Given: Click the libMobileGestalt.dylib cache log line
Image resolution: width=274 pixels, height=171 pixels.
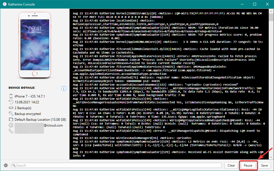Looking at the screenshot, I should tap(166, 51).
